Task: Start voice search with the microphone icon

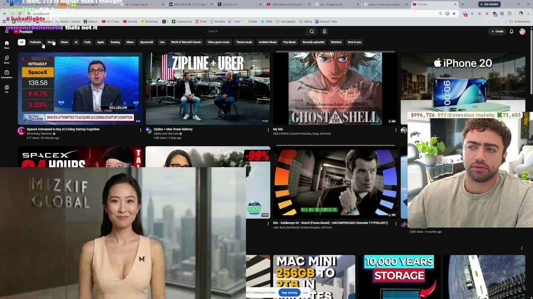Action: (x=324, y=31)
